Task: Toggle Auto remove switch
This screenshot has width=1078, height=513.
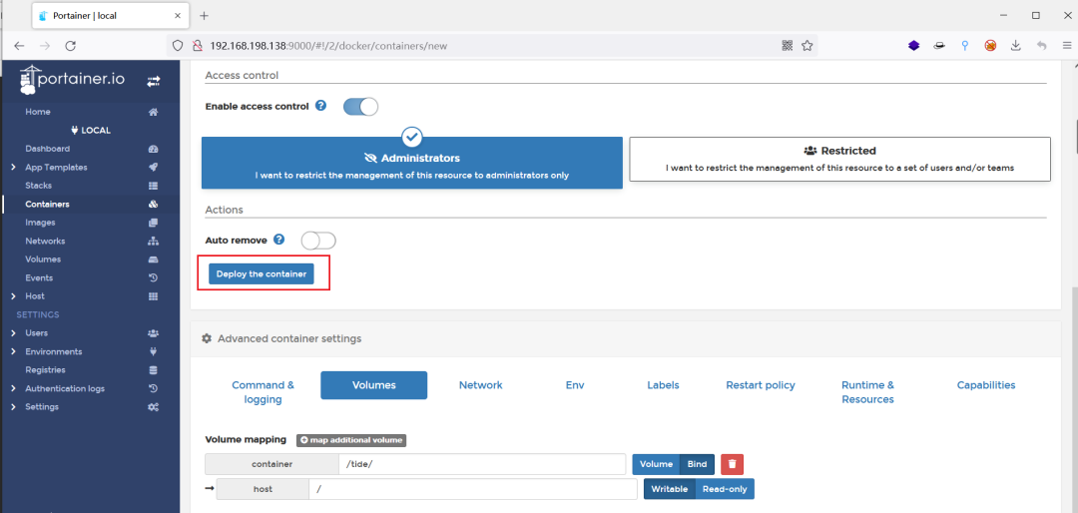Action: (318, 240)
